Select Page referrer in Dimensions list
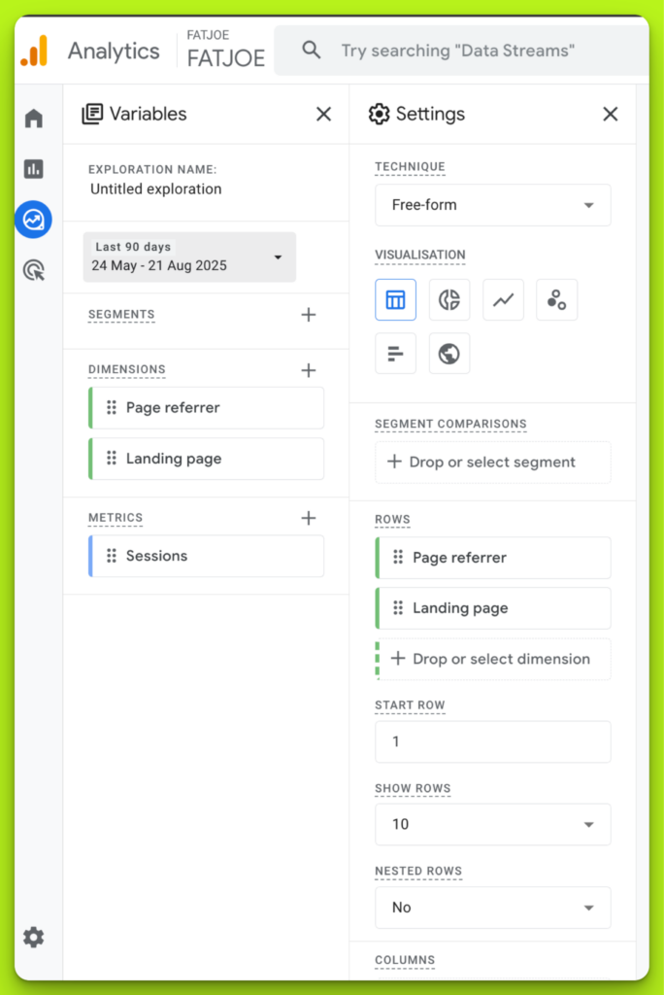 click(x=206, y=407)
